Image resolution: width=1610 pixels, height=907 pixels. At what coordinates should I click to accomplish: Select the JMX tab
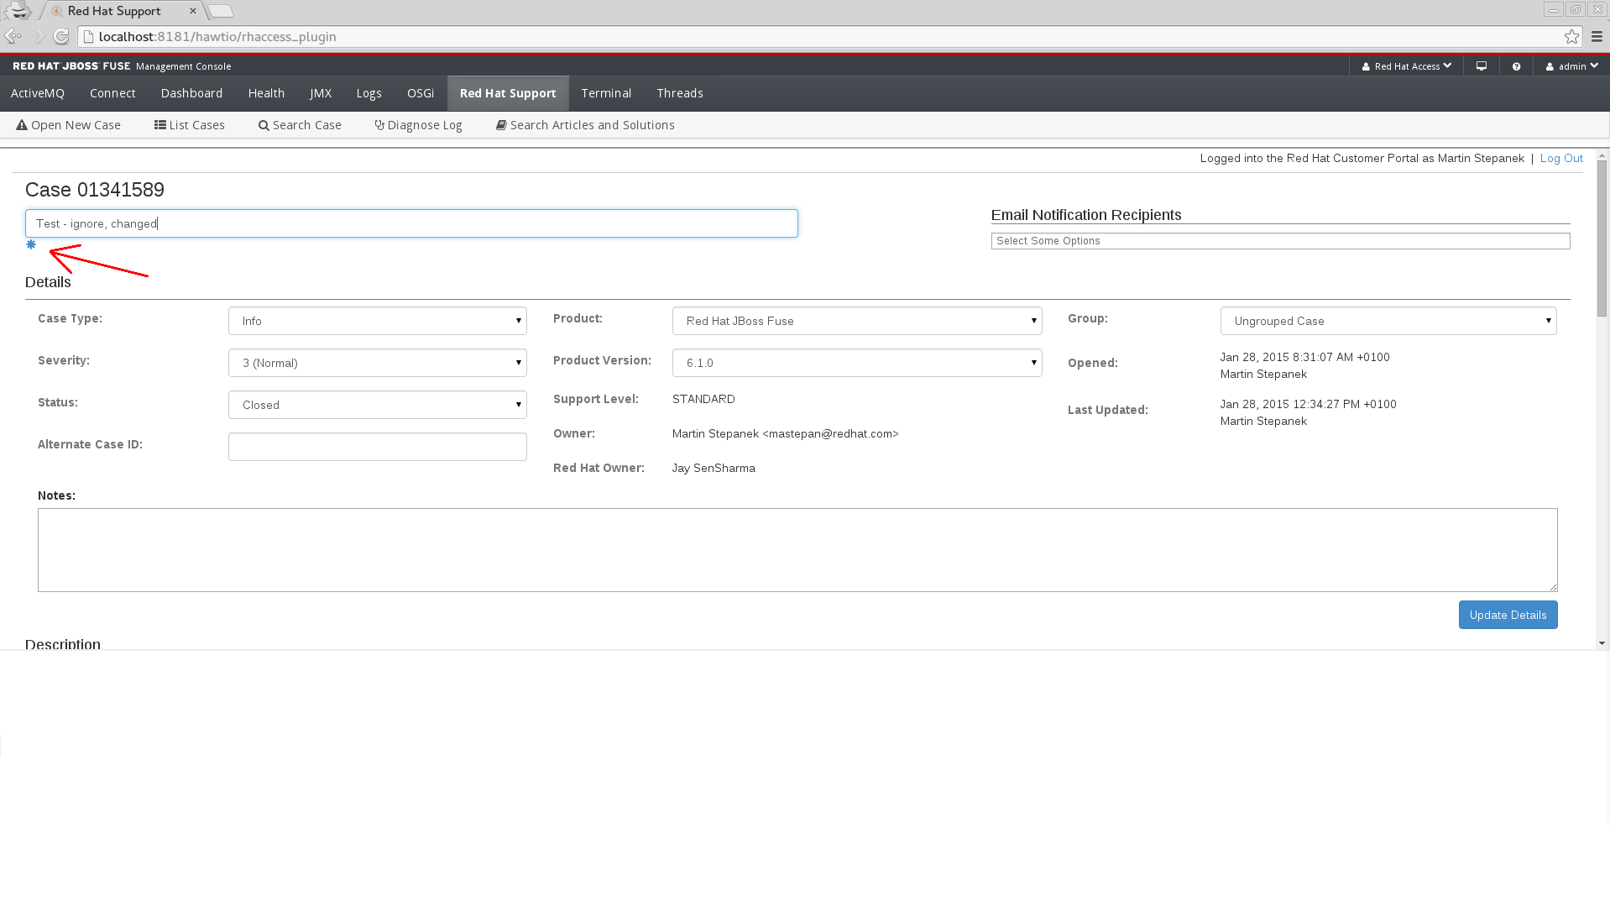click(321, 93)
